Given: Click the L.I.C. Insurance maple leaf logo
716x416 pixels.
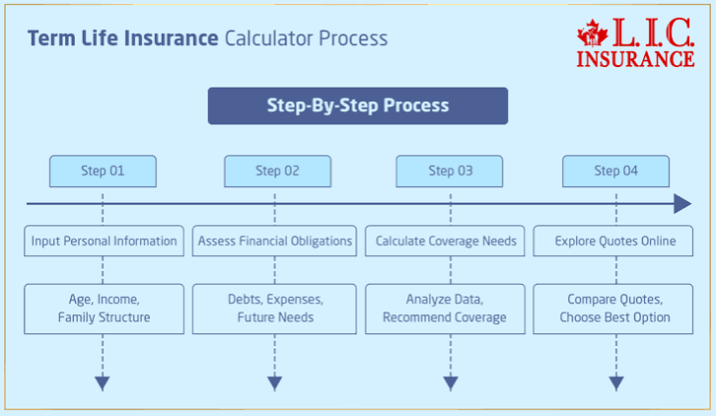Looking at the screenshot, I should 635,43.
